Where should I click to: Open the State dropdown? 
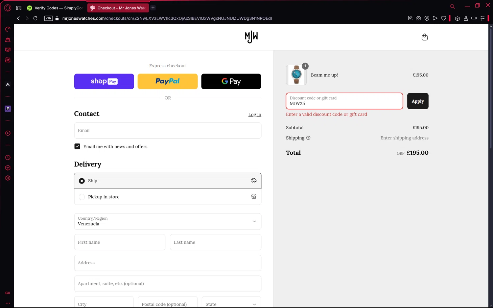pyautogui.click(x=231, y=304)
